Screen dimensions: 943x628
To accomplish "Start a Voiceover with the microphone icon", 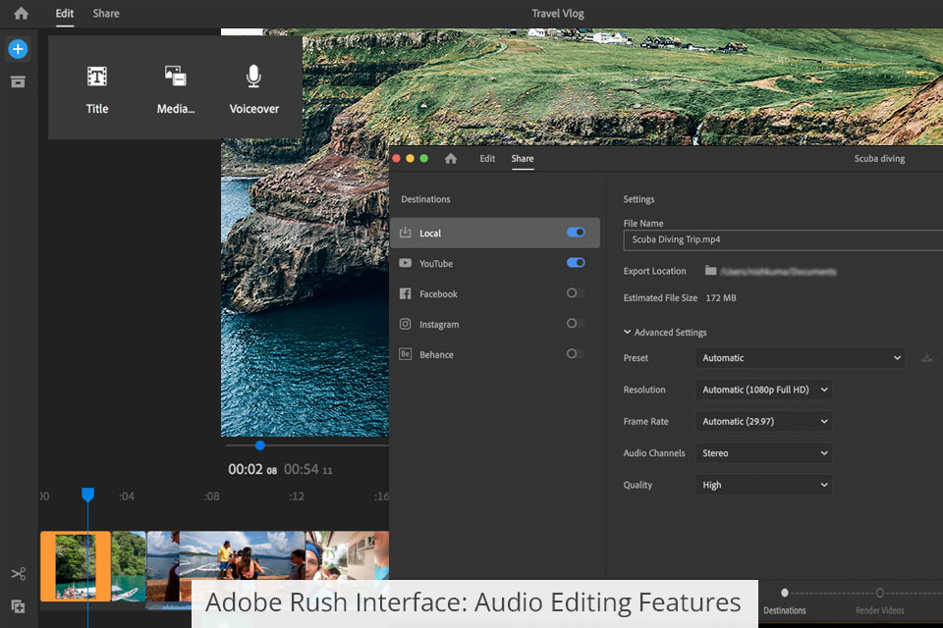I will (x=253, y=77).
